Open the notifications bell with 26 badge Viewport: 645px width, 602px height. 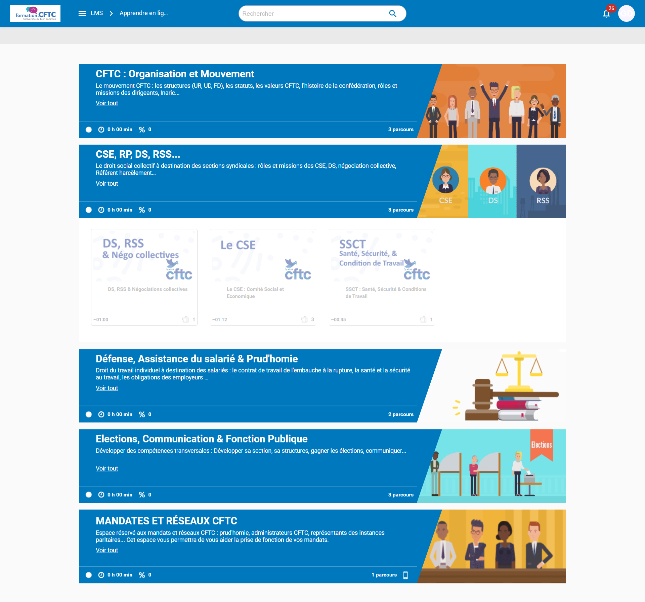click(x=606, y=14)
